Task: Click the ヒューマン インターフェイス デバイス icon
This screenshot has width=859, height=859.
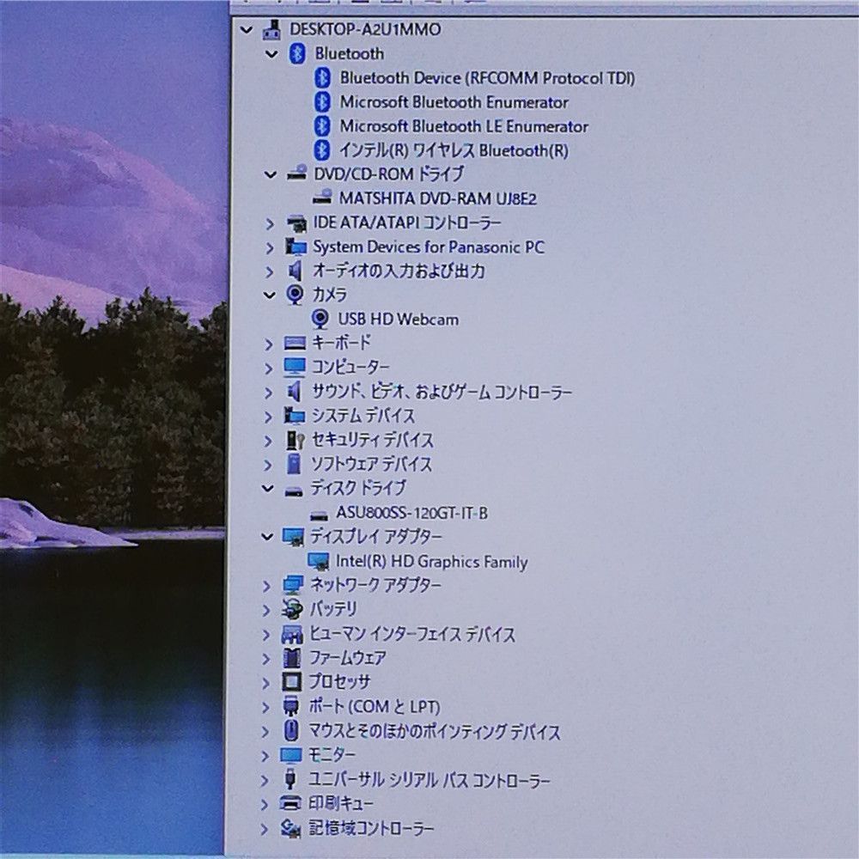Action: click(x=293, y=635)
